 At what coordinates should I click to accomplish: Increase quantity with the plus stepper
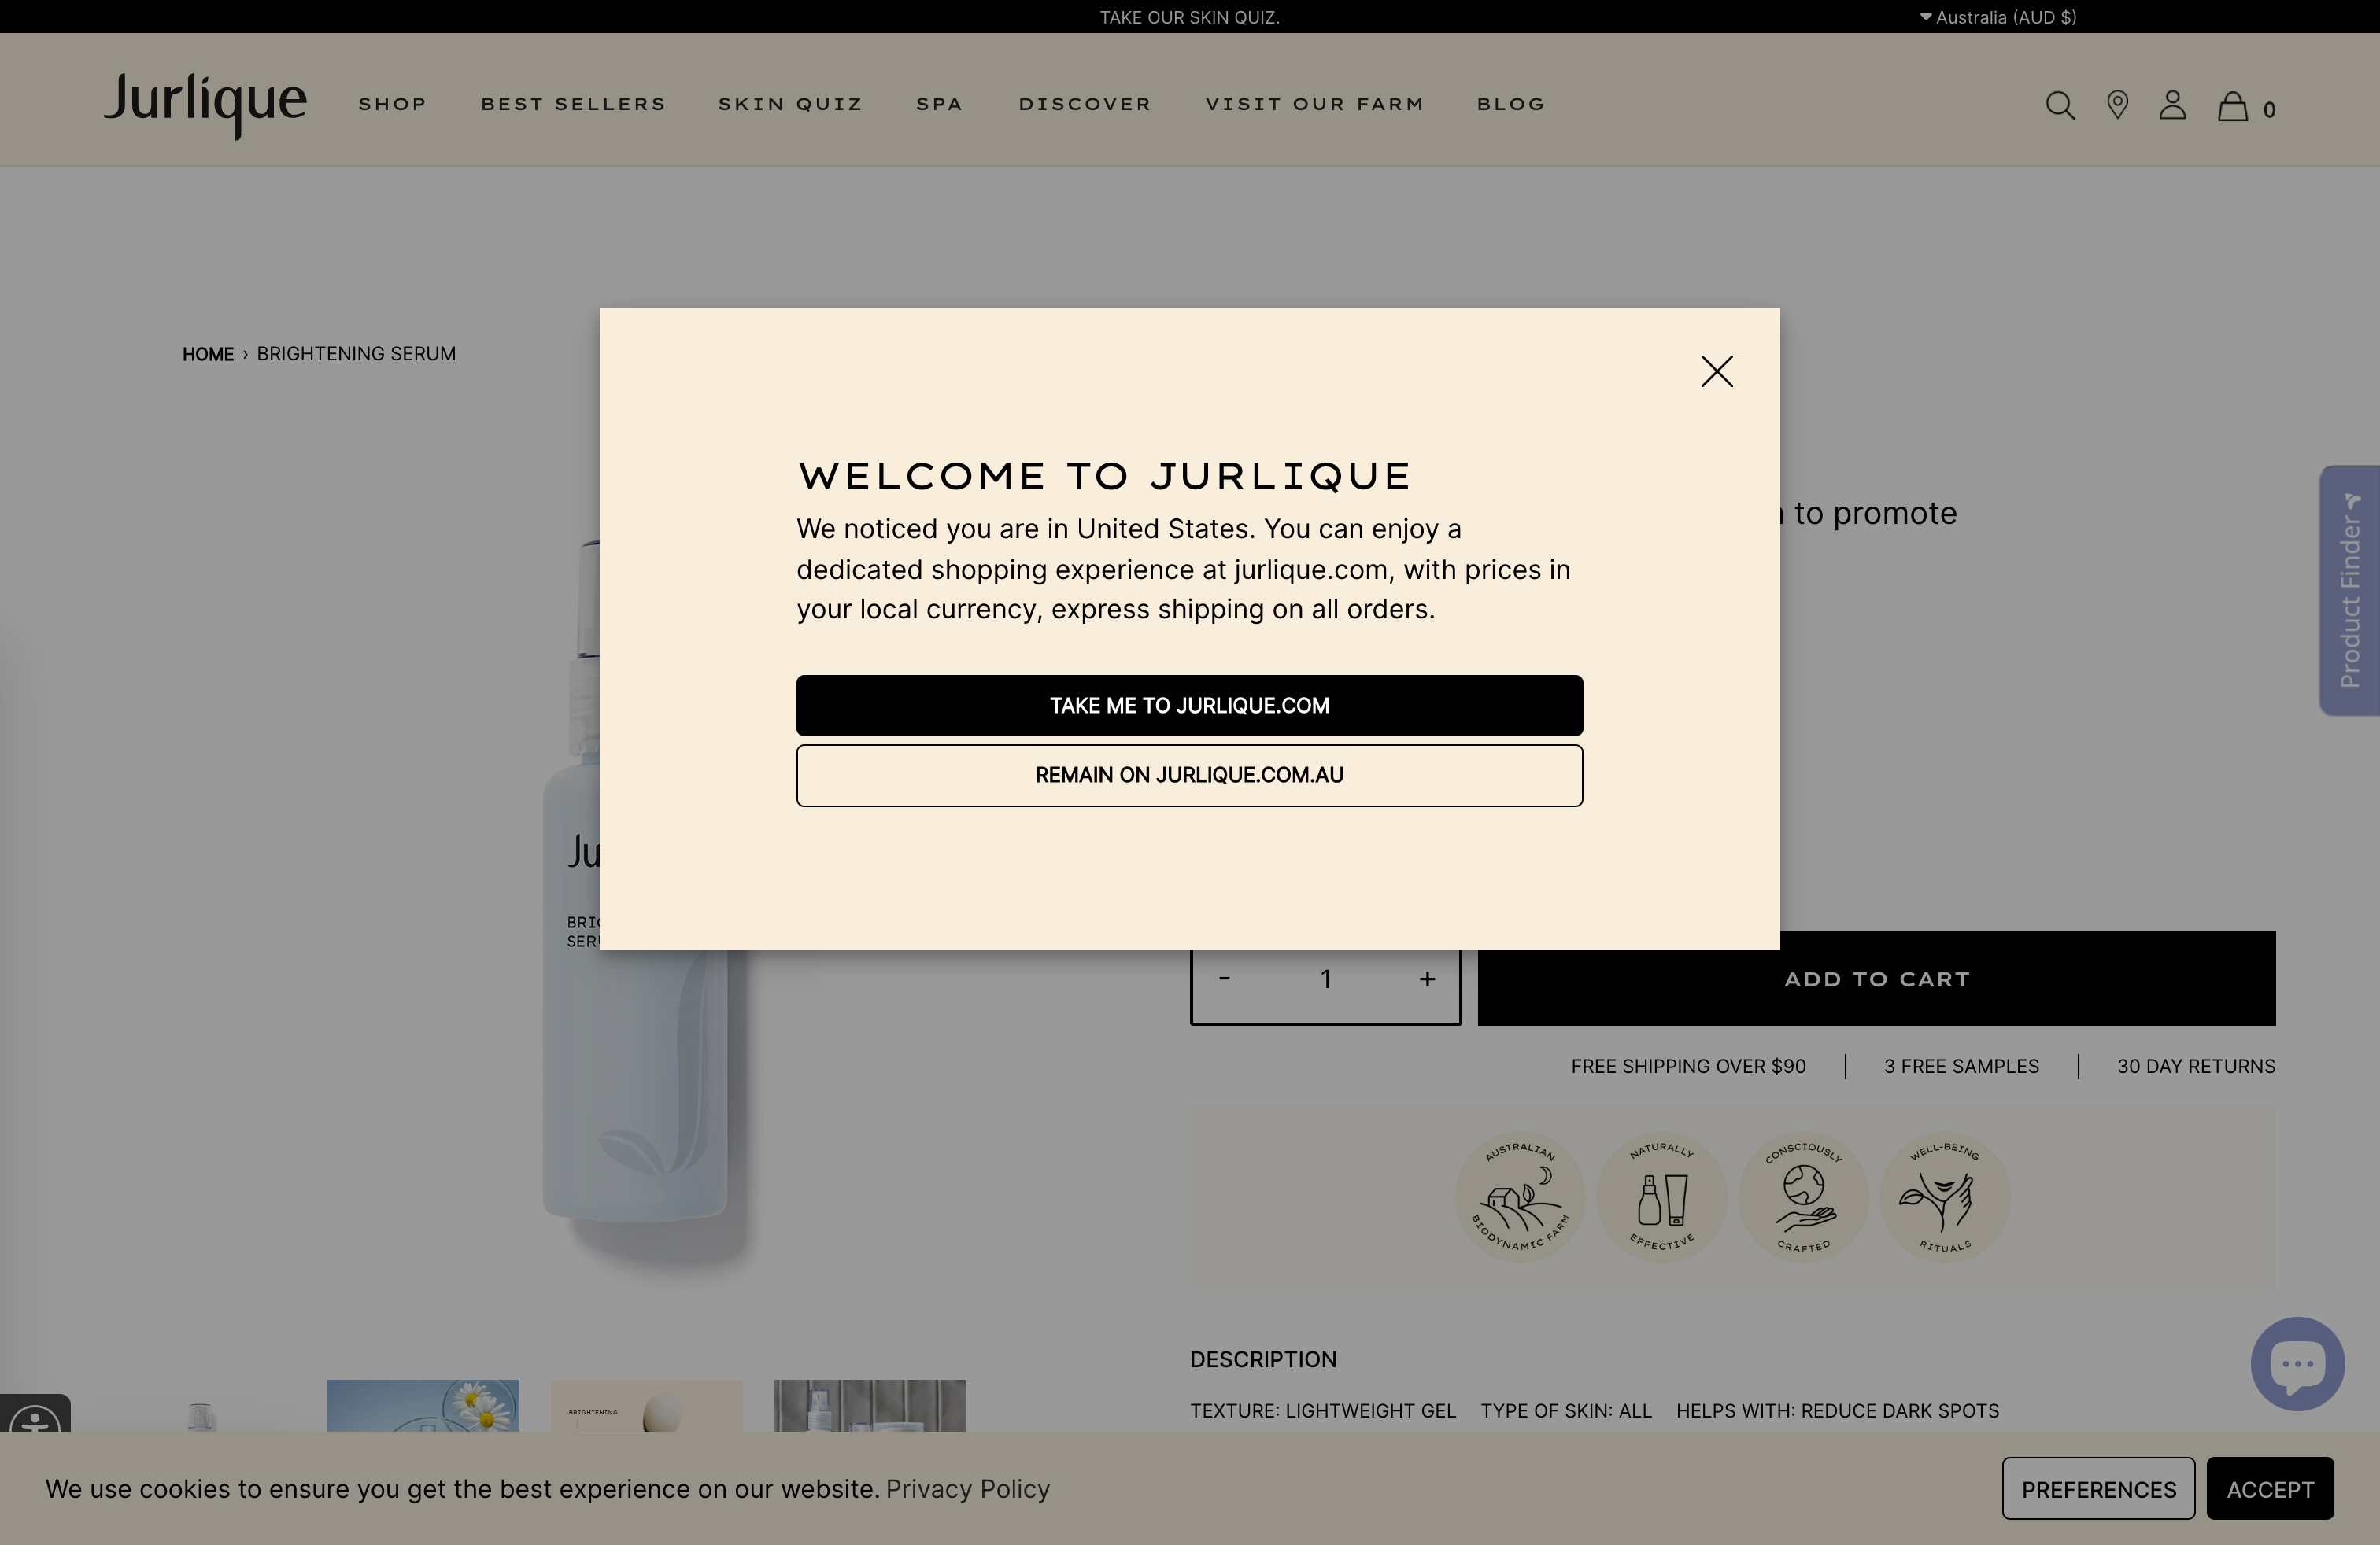(1427, 979)
